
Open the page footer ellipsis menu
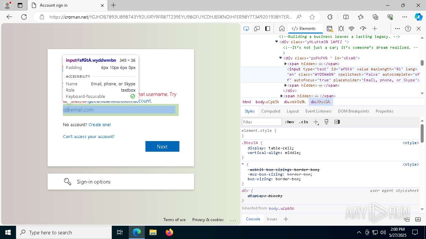click(233, 220)
